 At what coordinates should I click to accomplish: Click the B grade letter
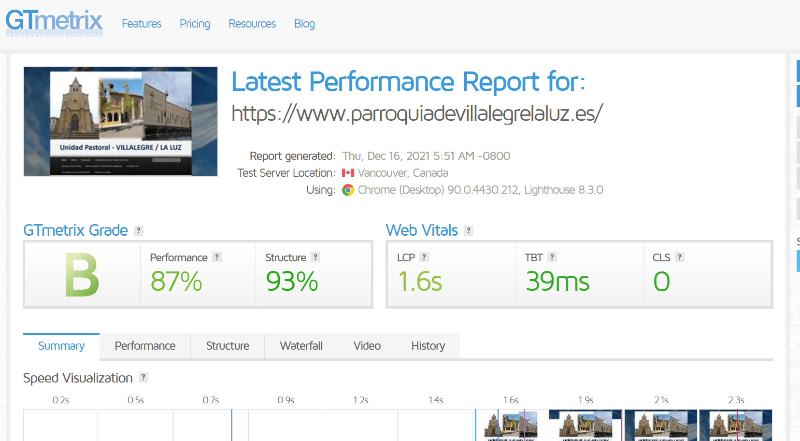click(x=82, y=274)
